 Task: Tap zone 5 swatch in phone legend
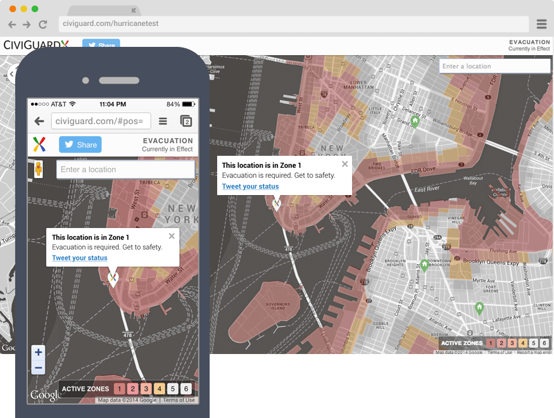coord(173,389)
